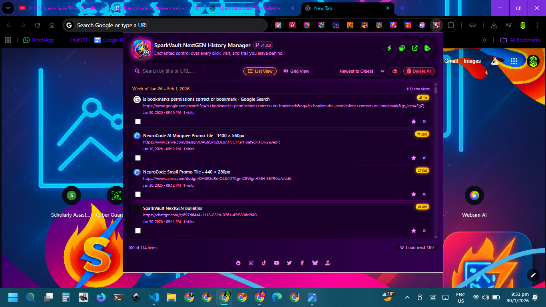The height and width of the screenshot is (307, 546).
Task: Click the red eraser icon button
Action: click(395, 71)
